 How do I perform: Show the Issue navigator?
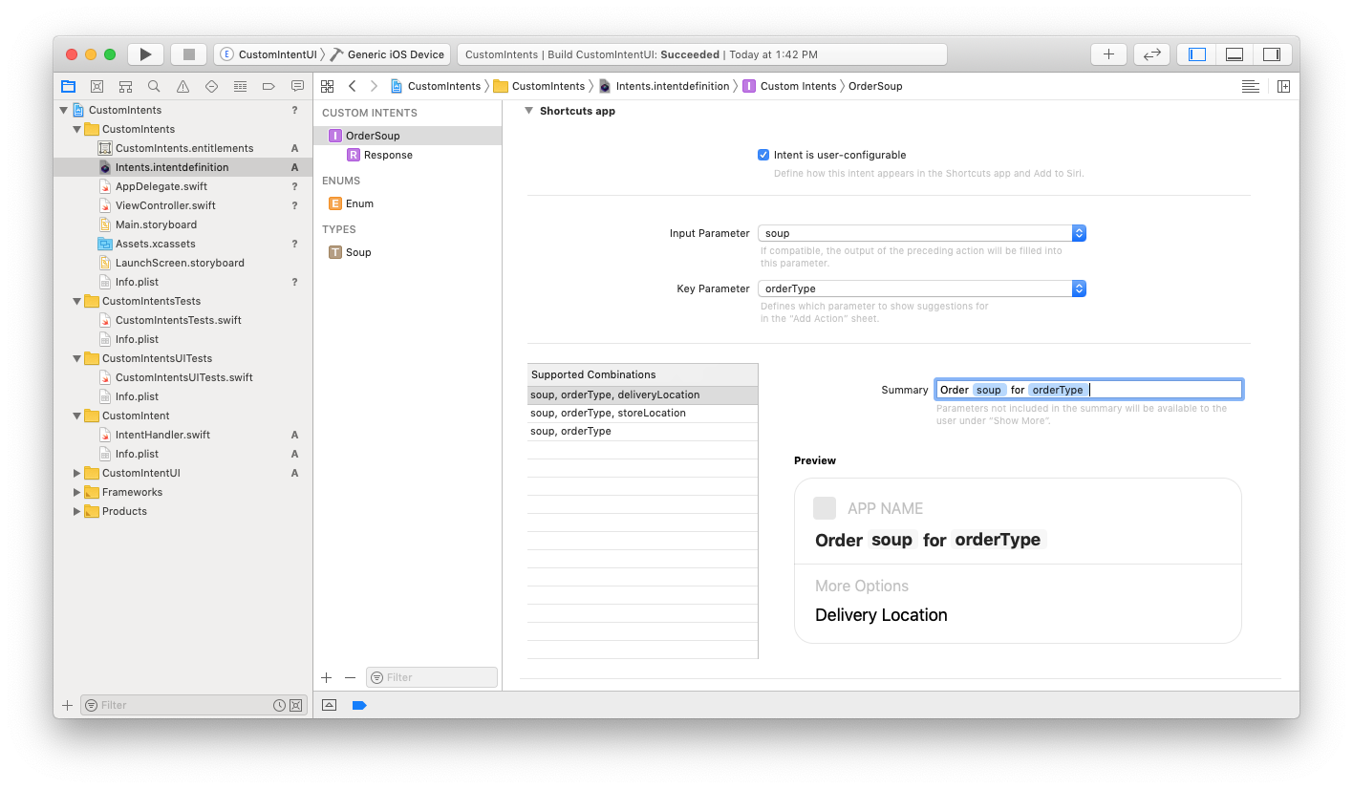tap(182, 86)
